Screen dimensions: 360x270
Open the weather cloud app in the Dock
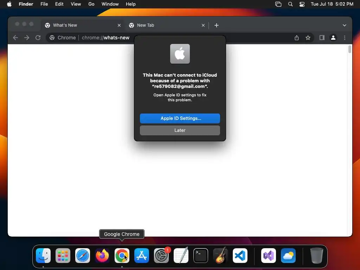(288, 256)
